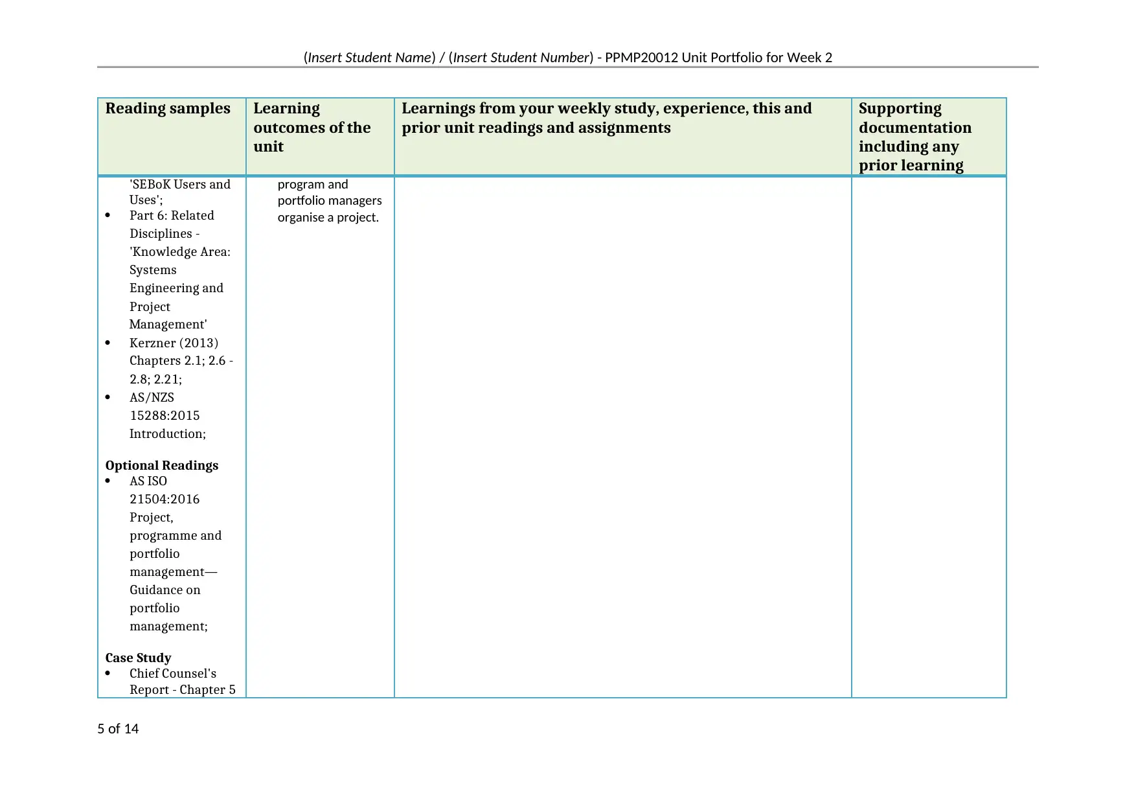Click the 'Kerzner (2013)' bullet item
This screenshot has height=804, width=1136.
point(174,343)
